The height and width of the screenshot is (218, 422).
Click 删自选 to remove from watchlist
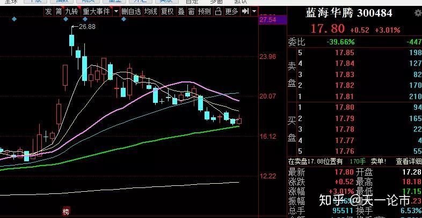[132, 12]
